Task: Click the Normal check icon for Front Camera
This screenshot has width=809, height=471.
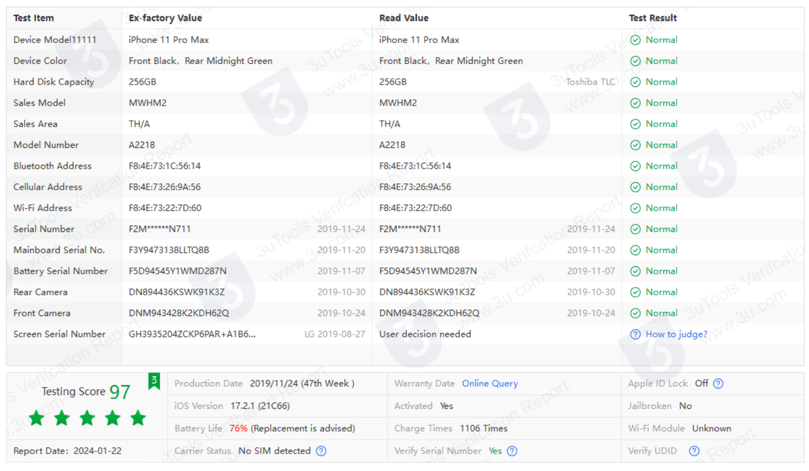Action: click(635, 313)
